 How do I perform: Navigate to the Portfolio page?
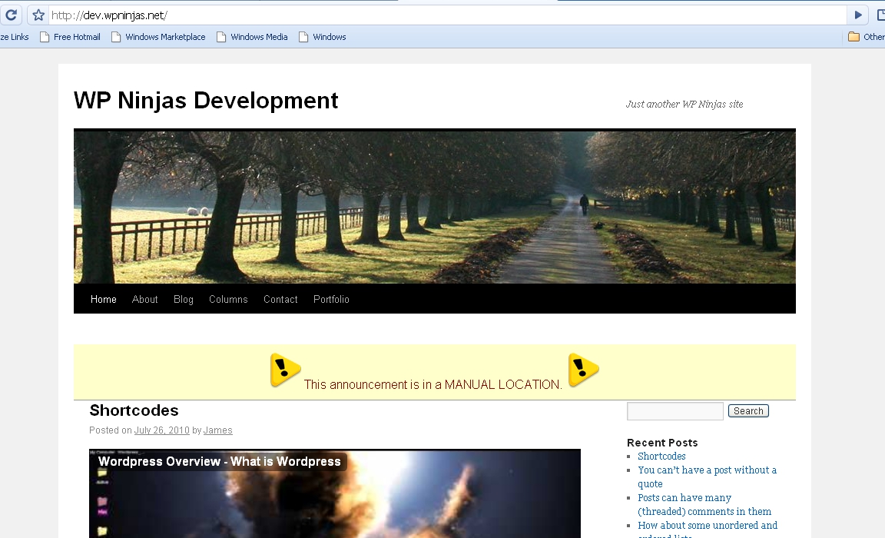(x=331, y=300)
